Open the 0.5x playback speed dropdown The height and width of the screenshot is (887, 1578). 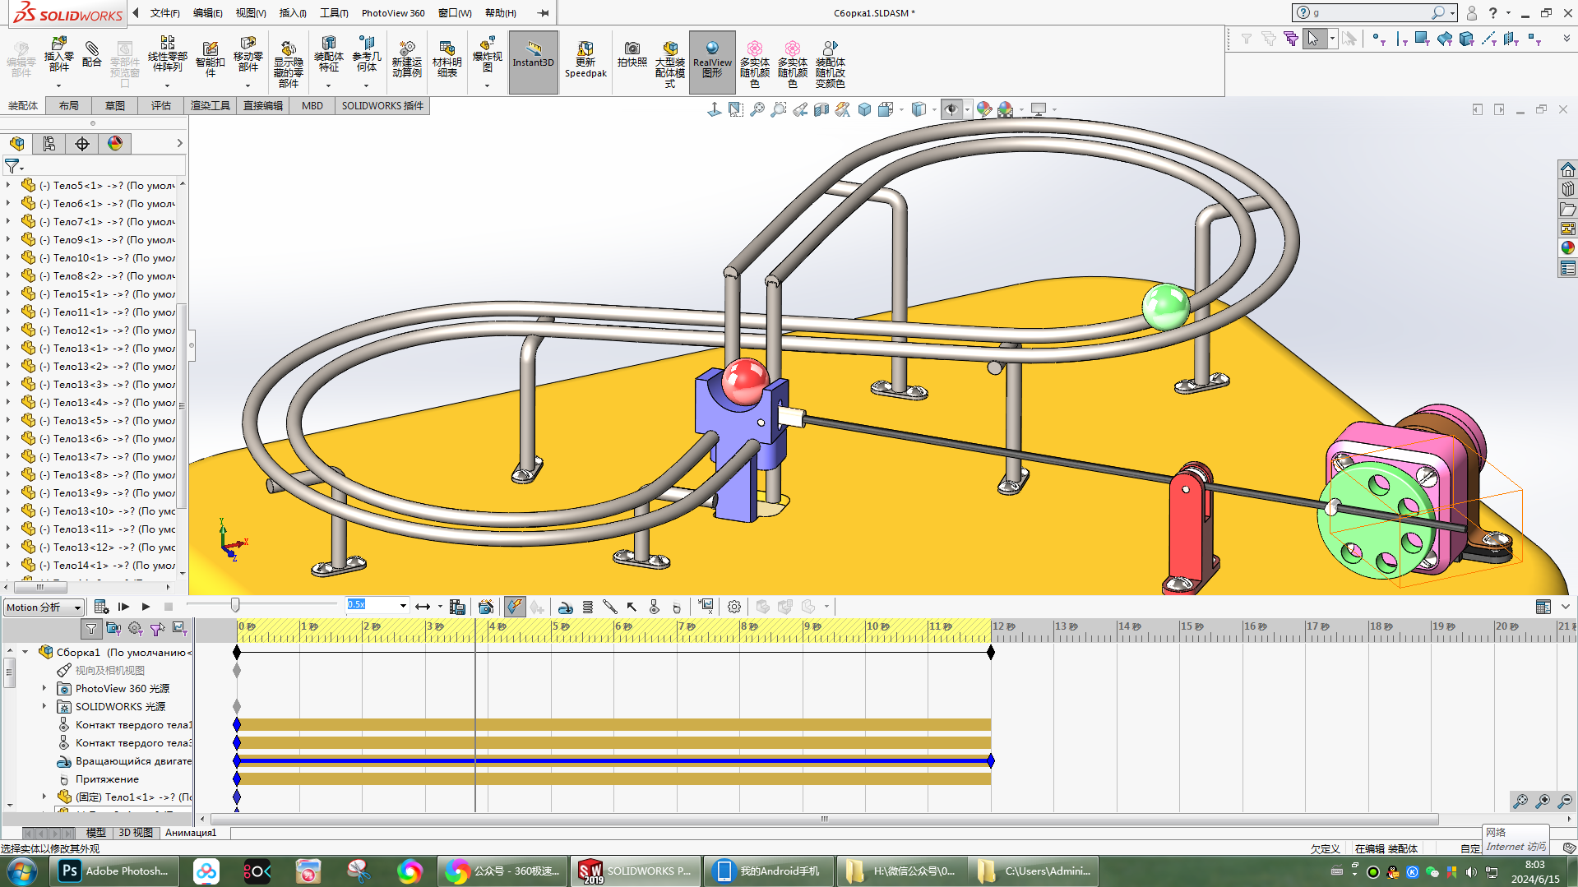[403, 606]
